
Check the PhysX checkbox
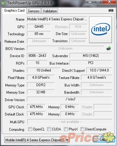(x=66, y=129)
